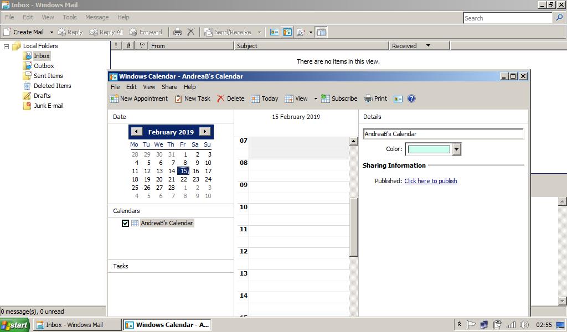
Task: Open the calendar Color dropdown
Action: click(457, 149)
